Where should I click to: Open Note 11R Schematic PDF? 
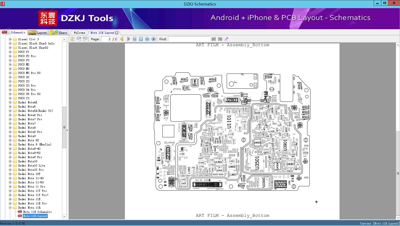click(x=37, y=212)
